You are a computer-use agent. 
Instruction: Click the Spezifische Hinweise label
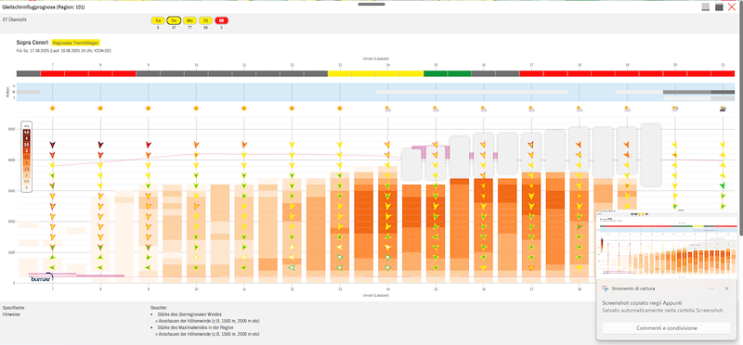click(x=13, y=311)
